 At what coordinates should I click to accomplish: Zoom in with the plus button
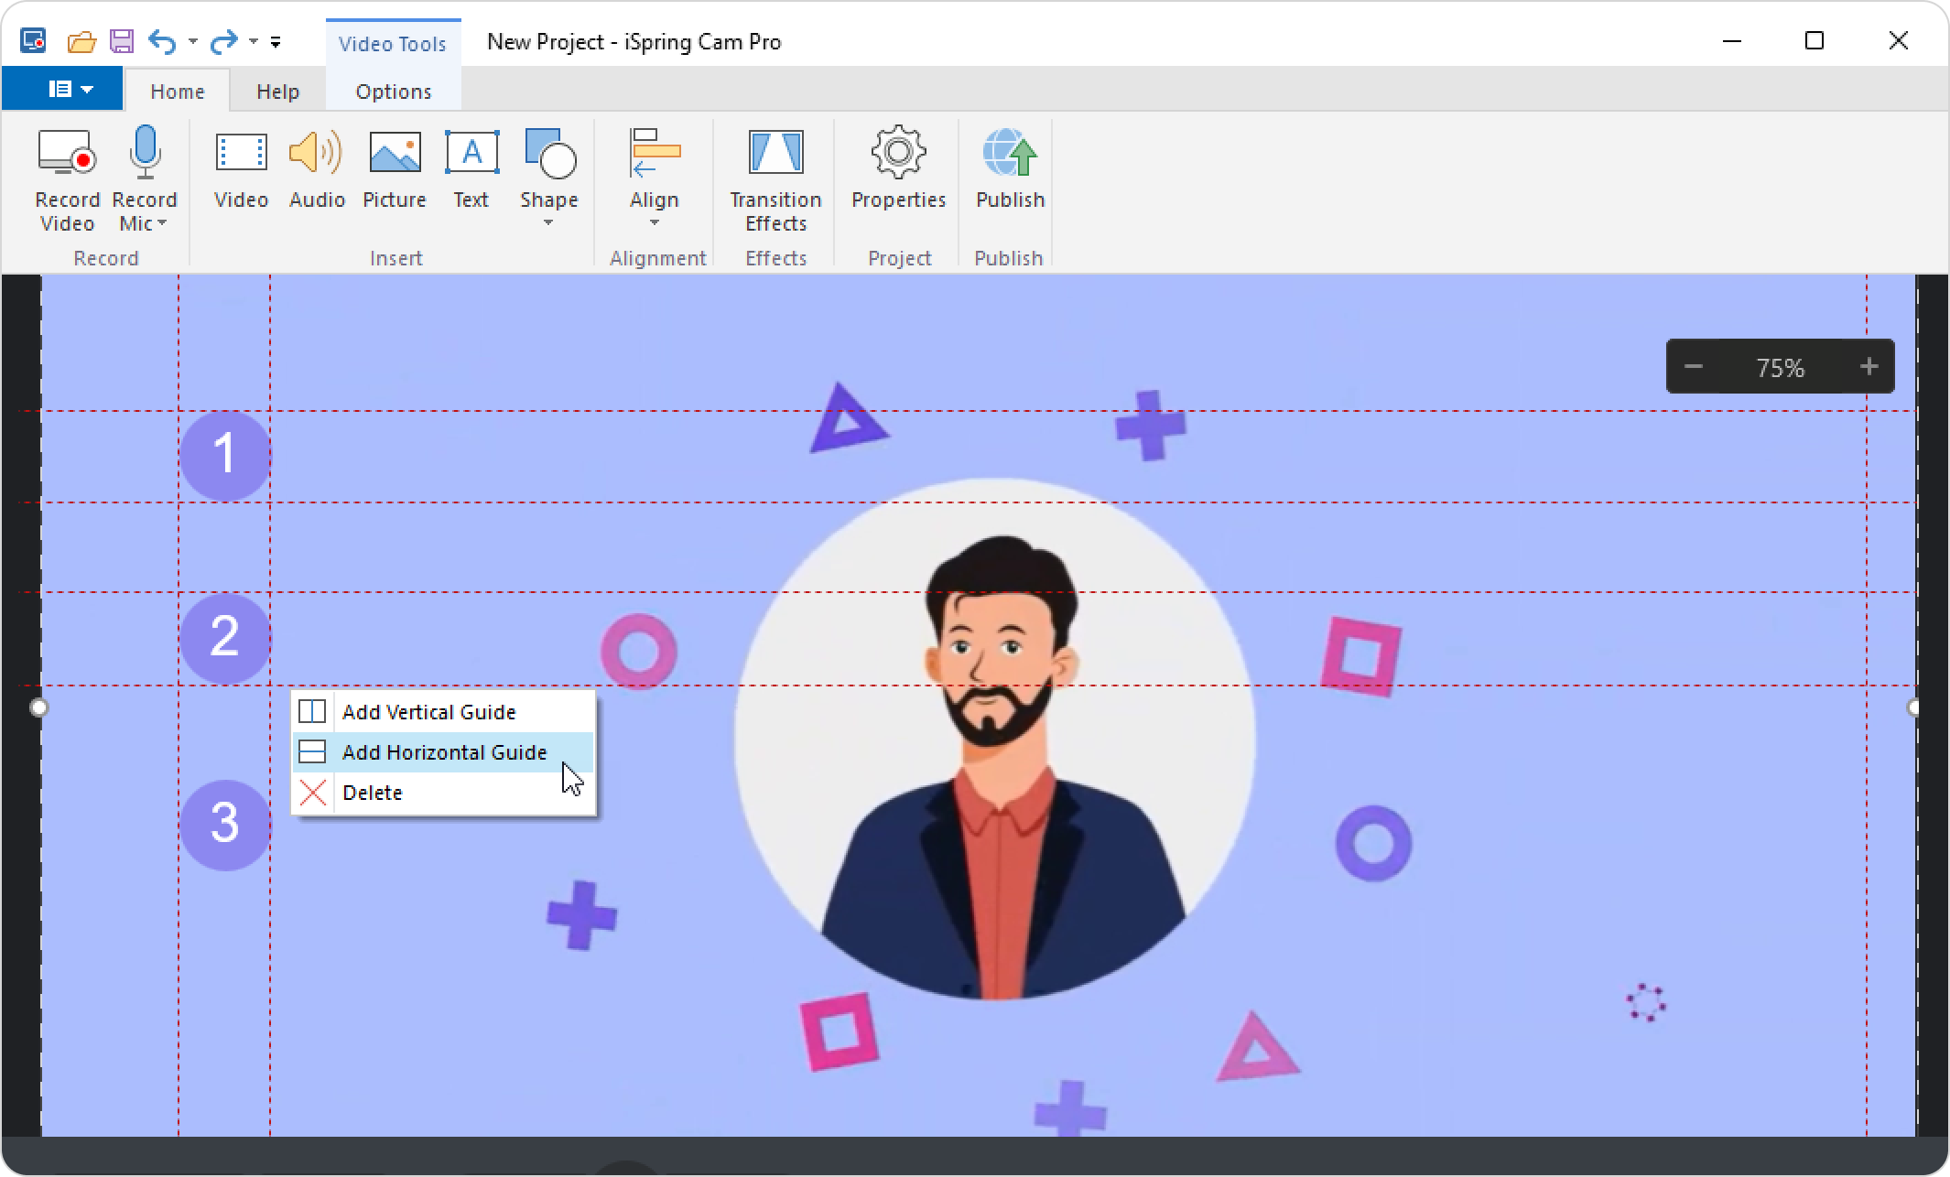click(x=1869, y=367)
